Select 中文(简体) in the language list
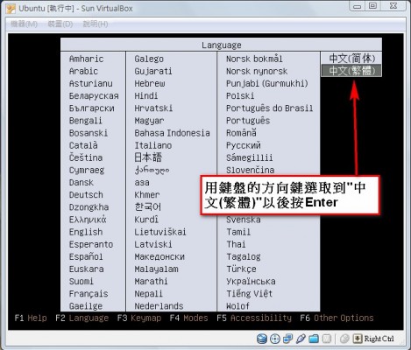 coord(351,59)
